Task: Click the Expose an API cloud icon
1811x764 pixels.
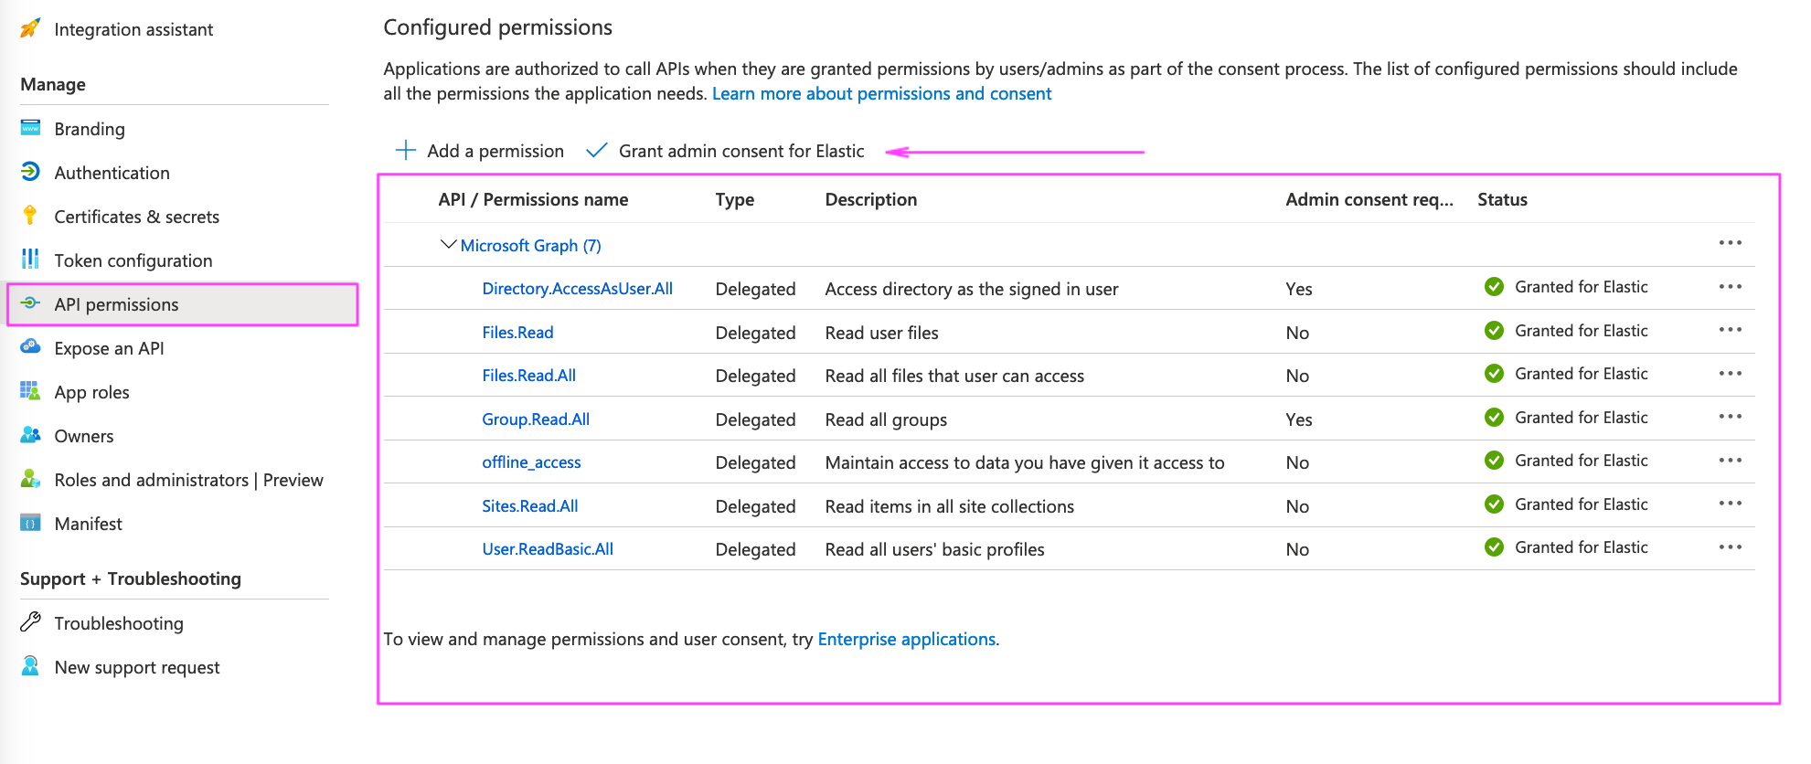Action: coord(30,347)
